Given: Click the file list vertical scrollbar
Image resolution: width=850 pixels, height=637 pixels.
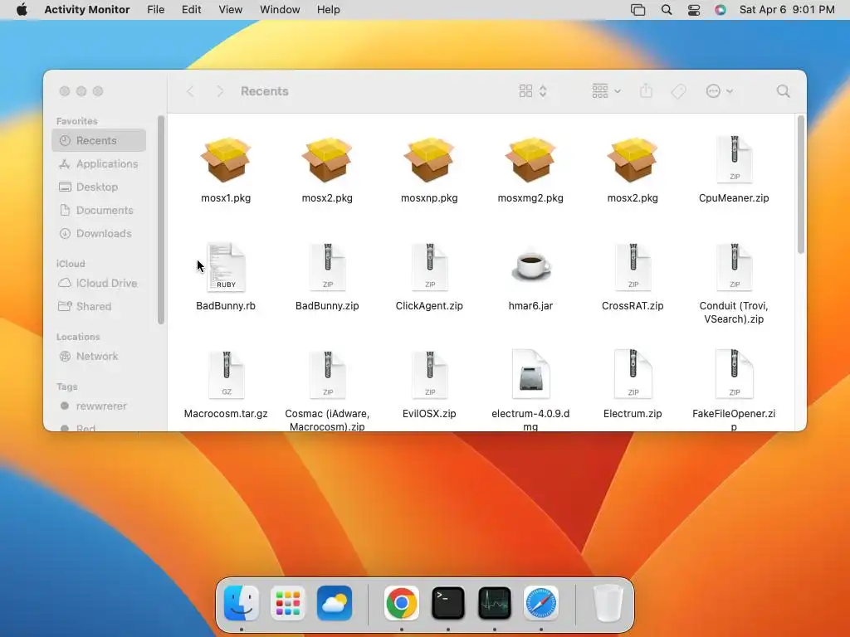Looking at the screenshot, I should tap(801, 184).
